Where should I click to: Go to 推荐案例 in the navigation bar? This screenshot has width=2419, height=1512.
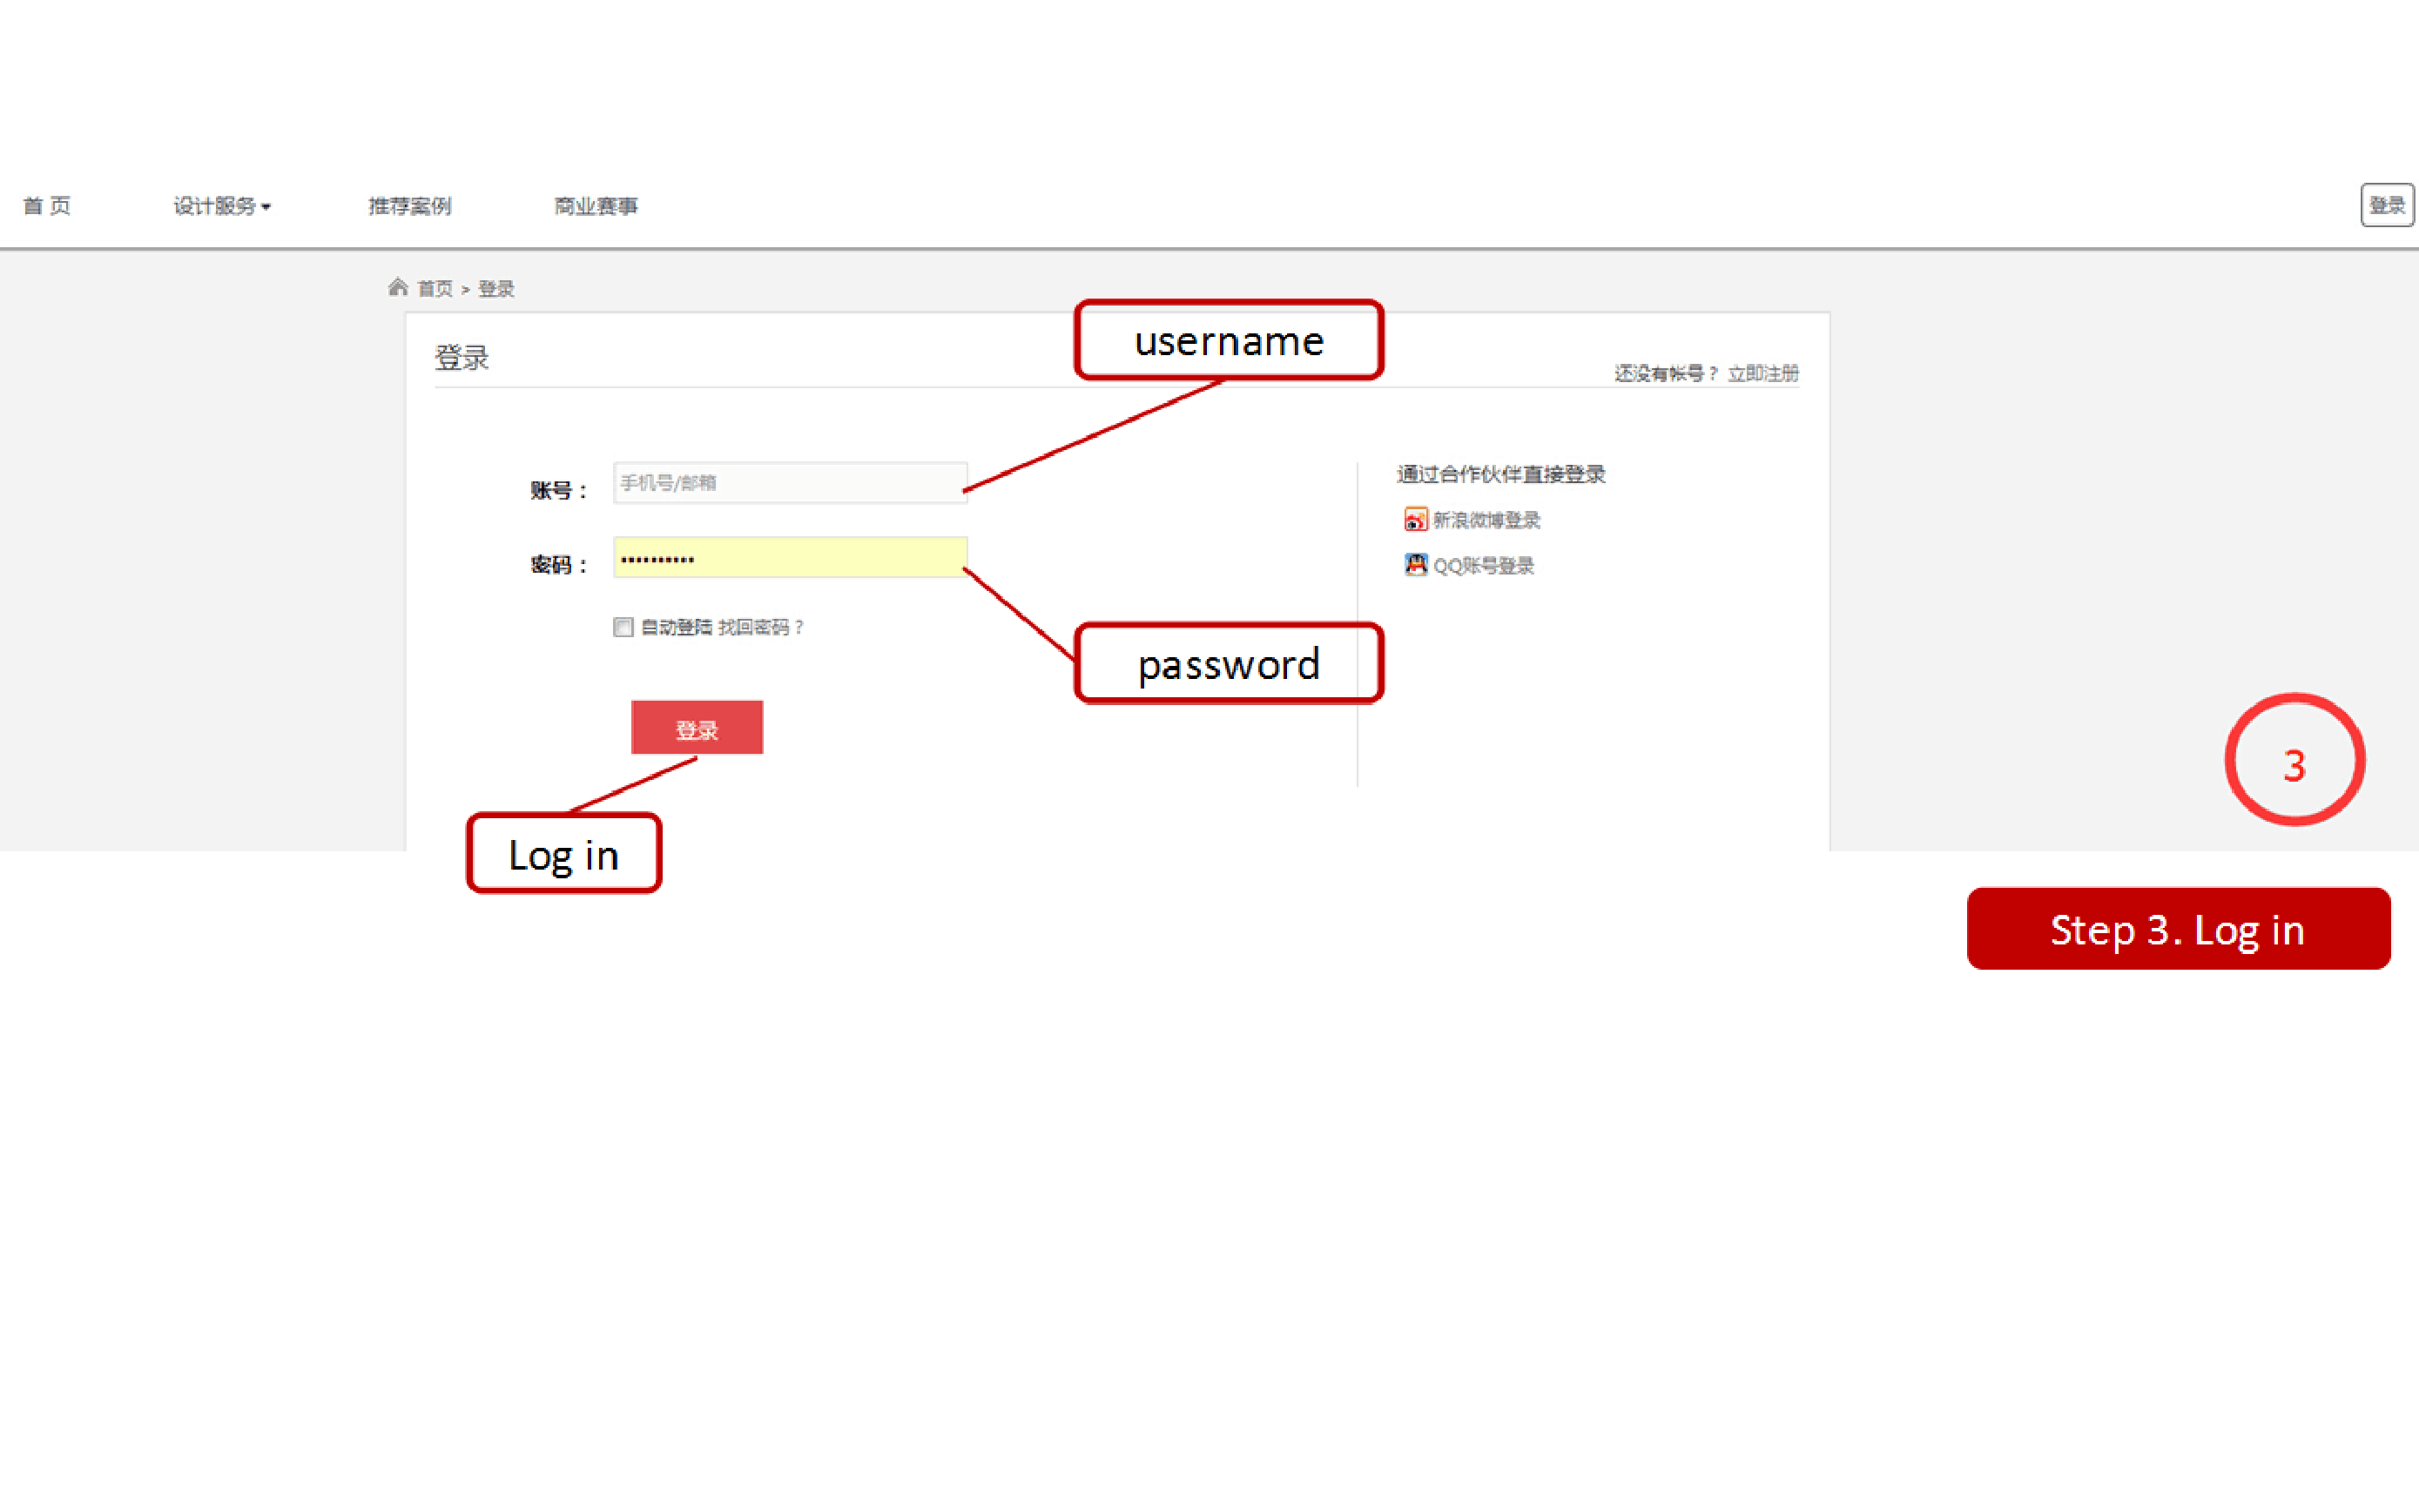(x=409, y=206)
